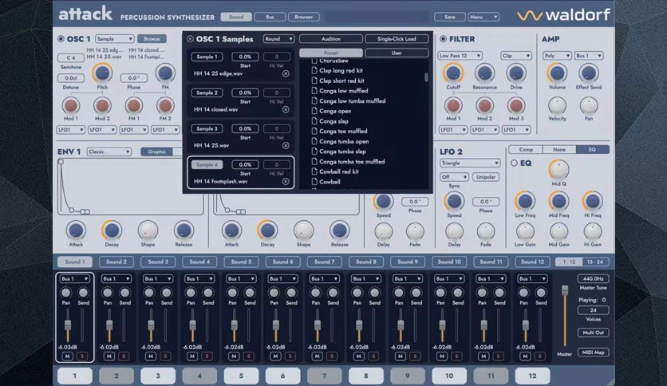667x386 pixels.
Task: Click channel 7 volume fader
Action: [x=318, y=325]
